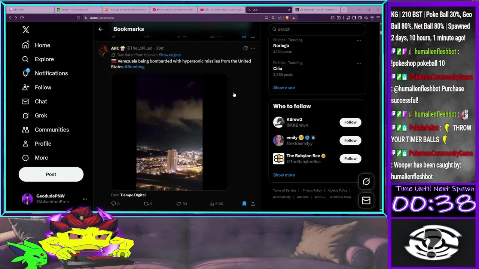The width and height of the screenshot is (479, 269).
Task: Open Cookie Policy footer link
Action: coord(338,191)
